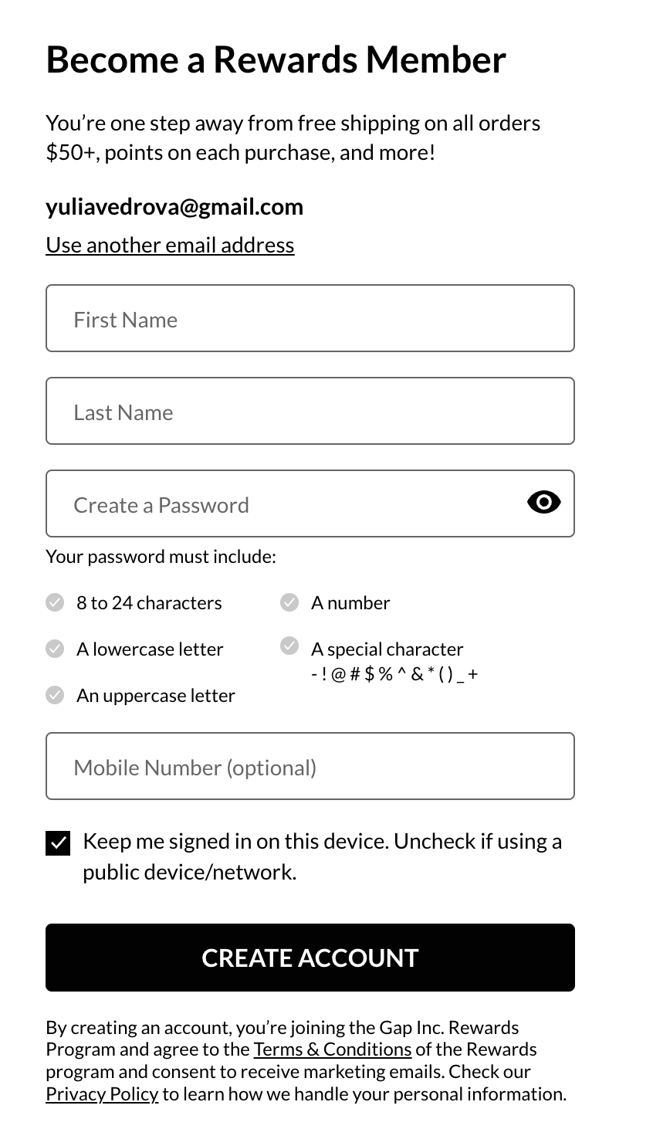Uncheck the "Keep me signed in" checkbox

58,843
